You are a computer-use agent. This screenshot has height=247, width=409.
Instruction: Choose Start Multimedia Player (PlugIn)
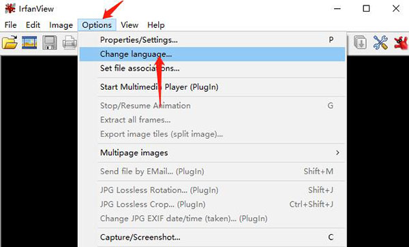[x=212, y=87]
